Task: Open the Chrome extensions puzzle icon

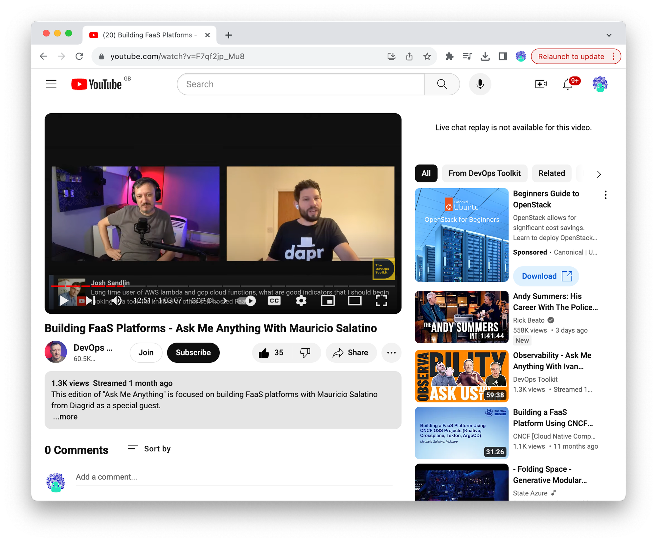Action: 449,56
